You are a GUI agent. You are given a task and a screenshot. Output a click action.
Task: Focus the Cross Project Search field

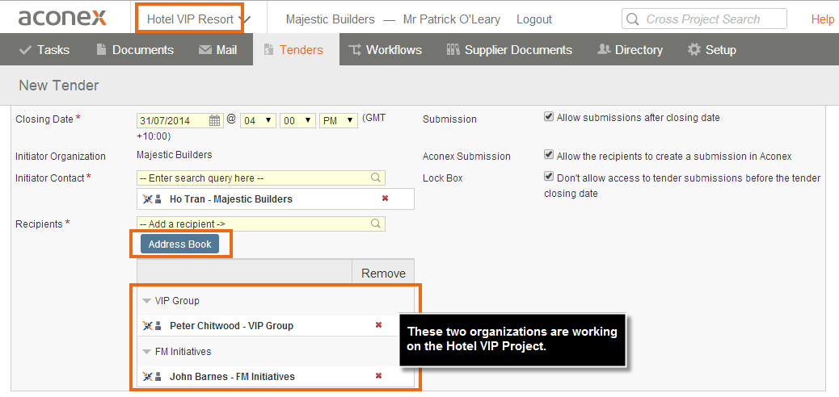click(704, 19)
